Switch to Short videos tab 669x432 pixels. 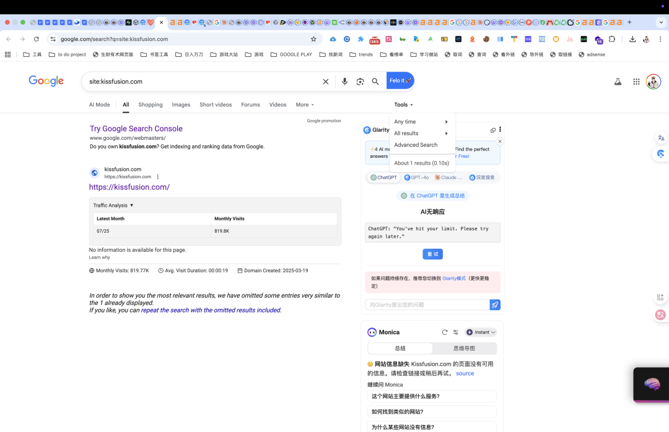(216, 105)
